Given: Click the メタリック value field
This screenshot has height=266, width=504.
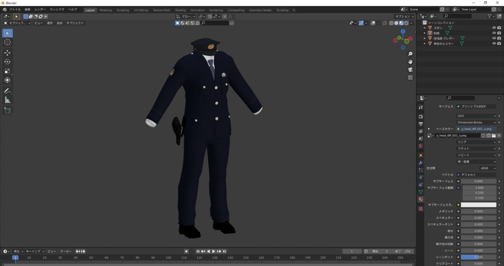Looking at the screenshot, I should (x=478, y=212).
